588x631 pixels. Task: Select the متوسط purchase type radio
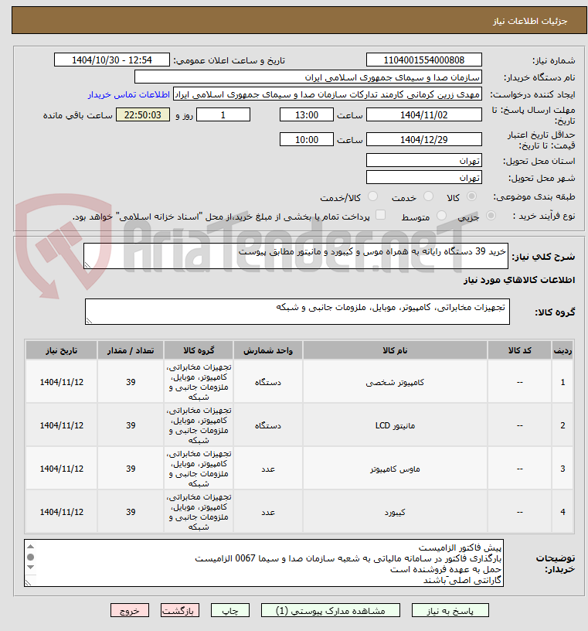point(441,216)
